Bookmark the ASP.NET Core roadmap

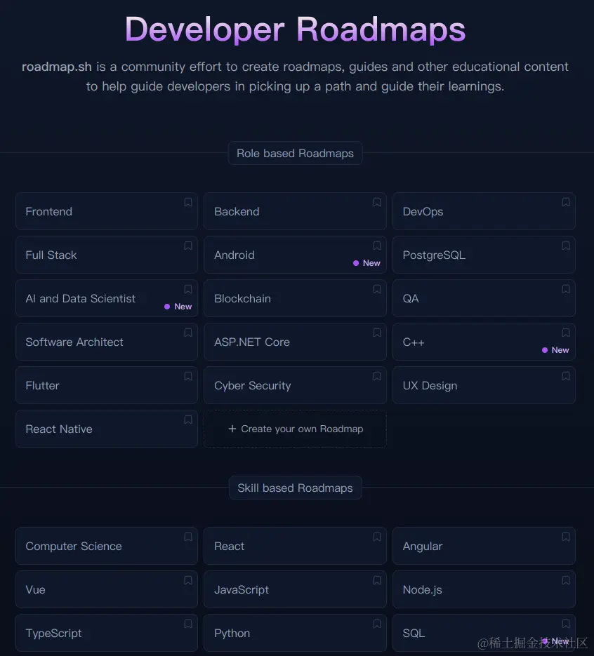pyautogui.click(x=377, y=333)
